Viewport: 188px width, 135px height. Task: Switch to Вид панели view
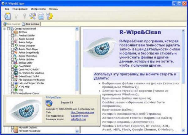point(12,24)
